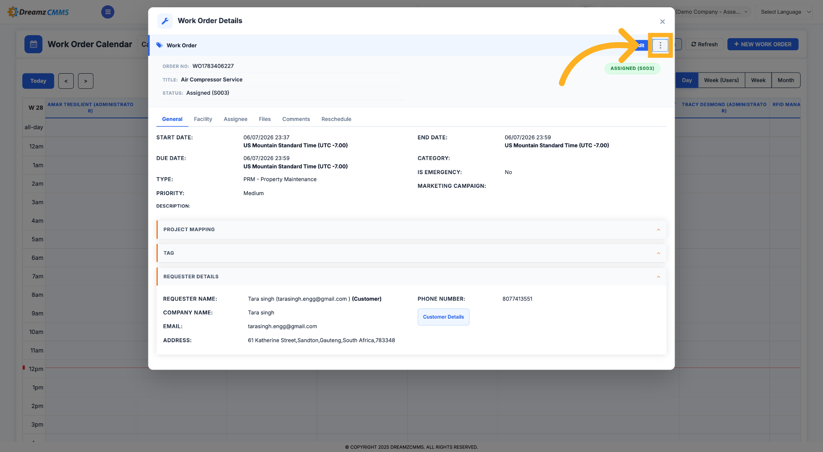
Task: Click the New Work Order button
Action: (763, 44)
